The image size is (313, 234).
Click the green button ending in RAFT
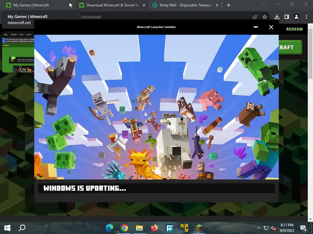coord(290,47)
